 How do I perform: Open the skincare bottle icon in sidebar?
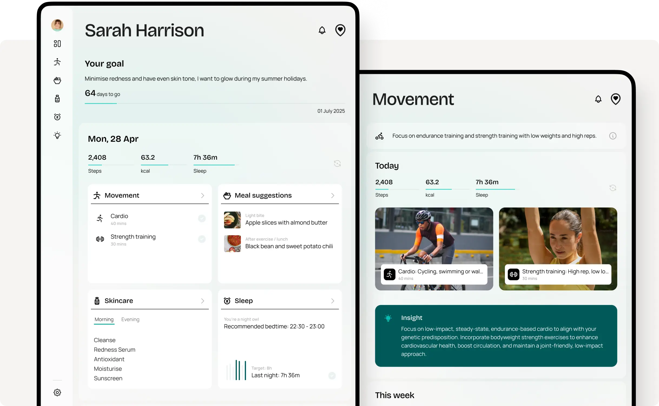(x=57, y=99)
